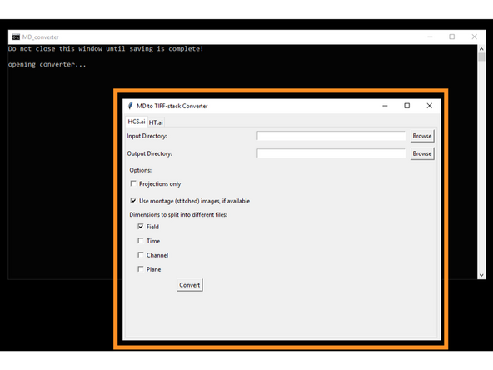The width and height of the screenshot is (493, 370).
Task: Maximize the MD_converter console window
Action: coord(452,37)
